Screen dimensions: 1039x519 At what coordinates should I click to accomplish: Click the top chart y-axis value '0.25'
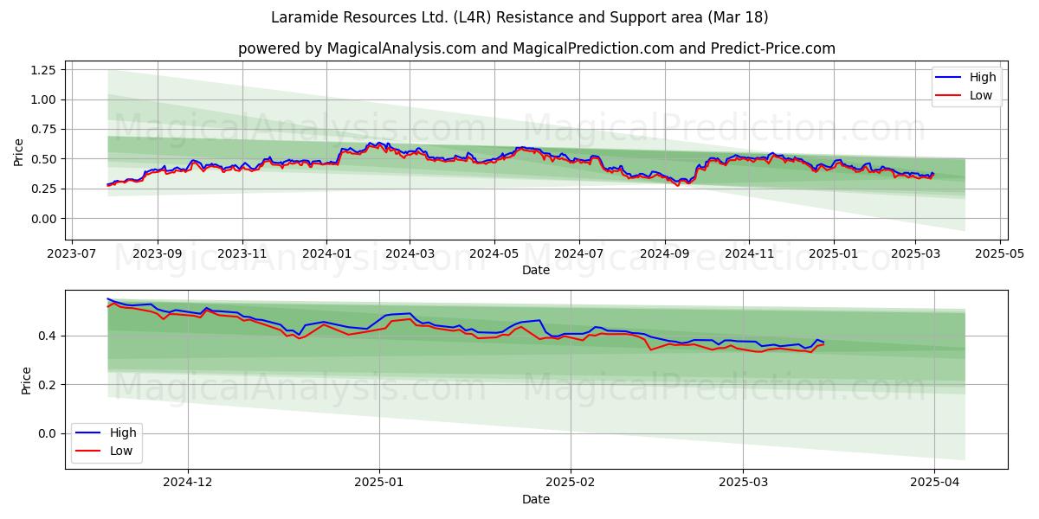pyautogui.click(x=43, y=189)
